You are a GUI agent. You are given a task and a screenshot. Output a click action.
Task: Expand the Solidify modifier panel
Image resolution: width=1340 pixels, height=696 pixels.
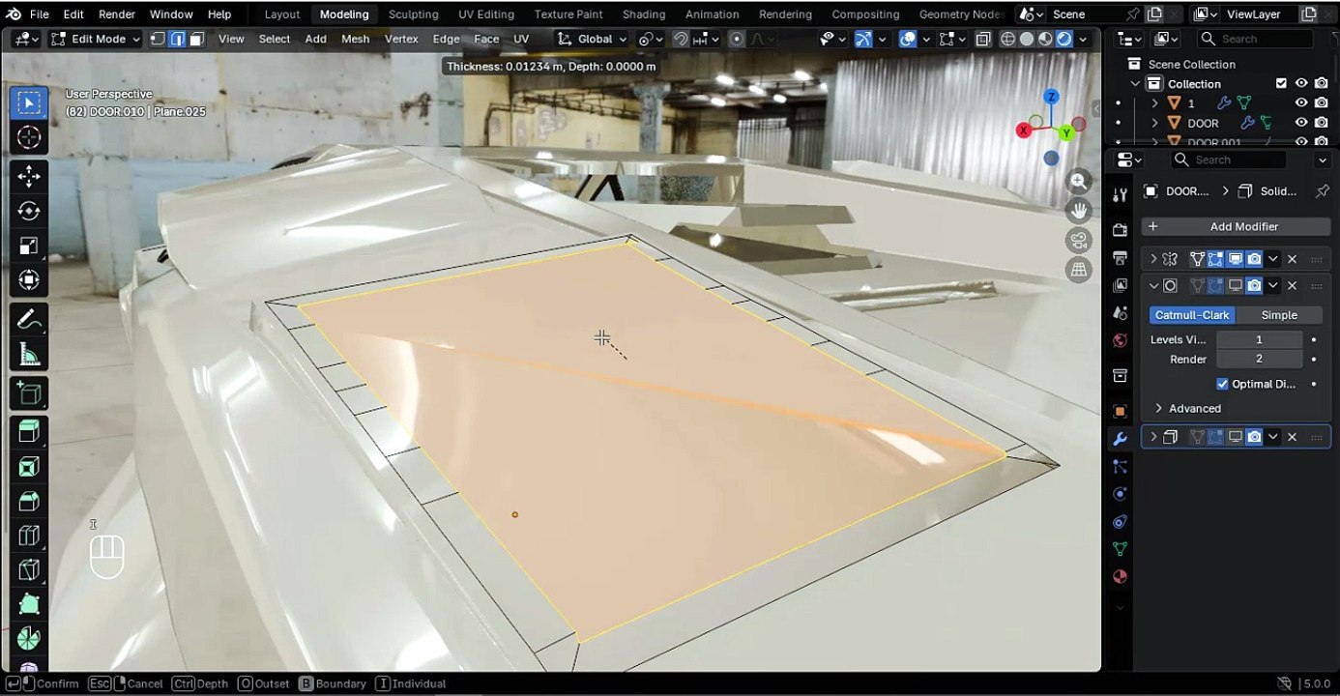click(1153, 437)
